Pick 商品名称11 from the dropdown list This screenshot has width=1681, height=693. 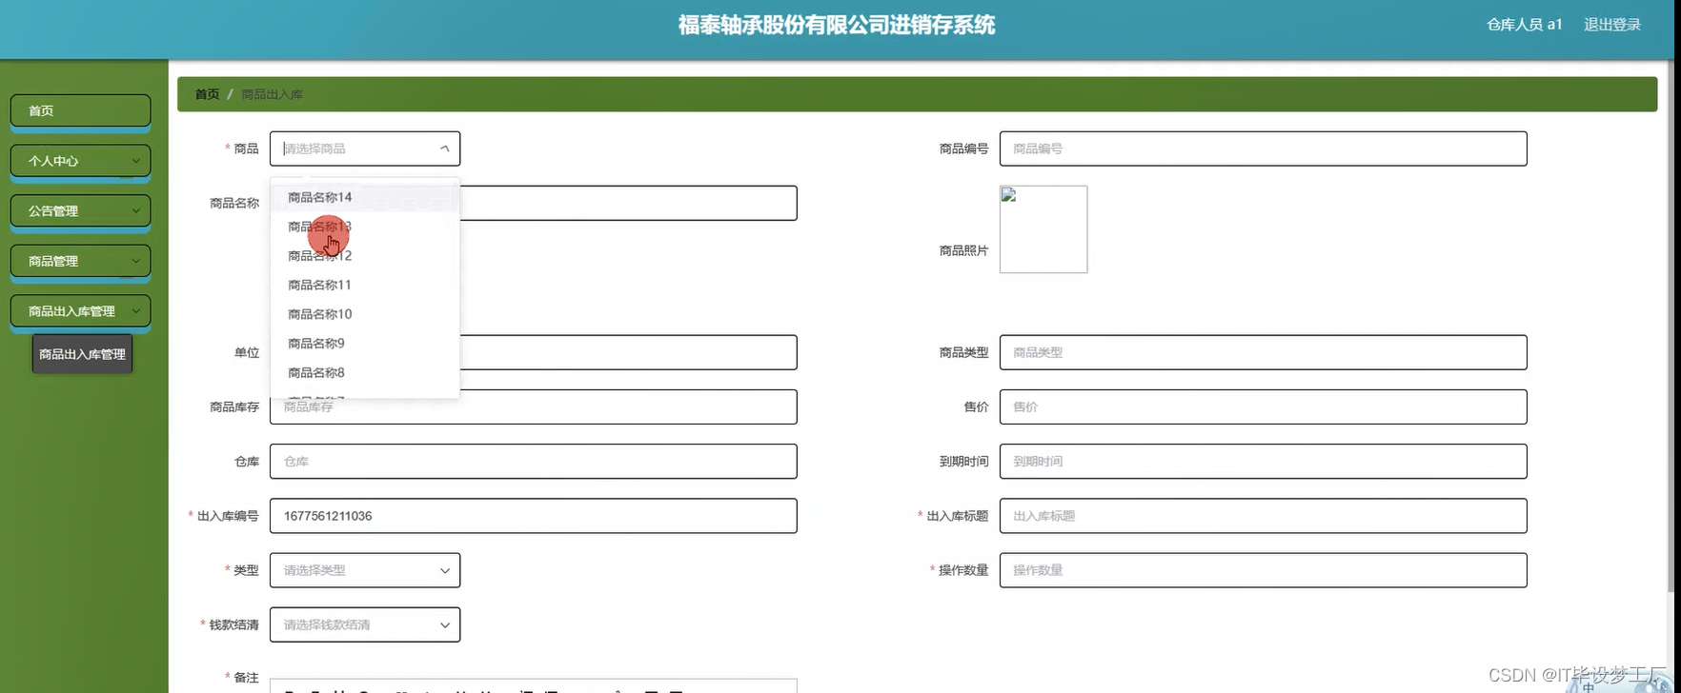click(365, 285)
